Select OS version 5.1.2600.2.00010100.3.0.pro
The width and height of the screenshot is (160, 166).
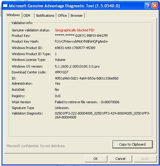tap(77, 66)
